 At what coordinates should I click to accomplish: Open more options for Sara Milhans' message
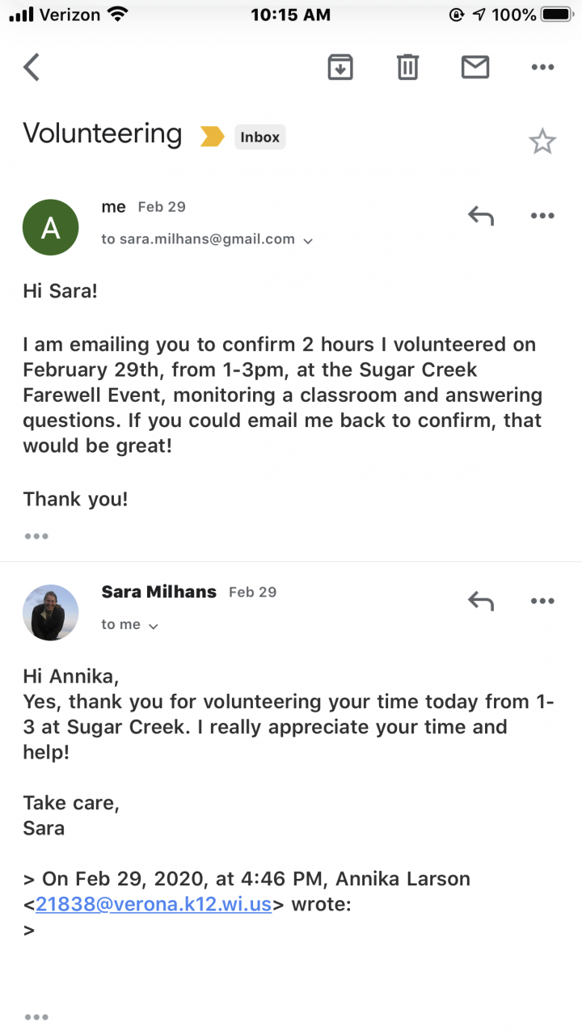tap(542, 601)
